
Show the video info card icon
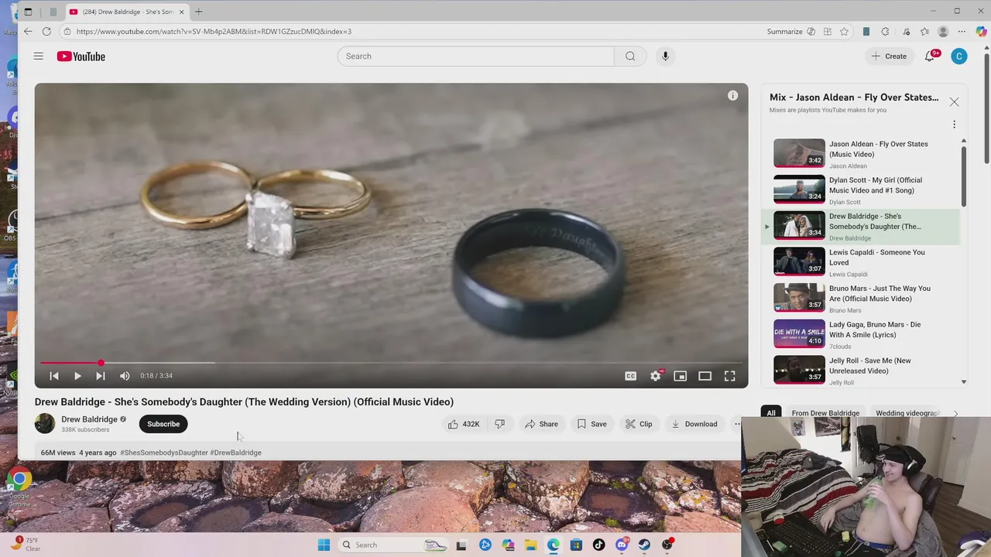point(732,95)
